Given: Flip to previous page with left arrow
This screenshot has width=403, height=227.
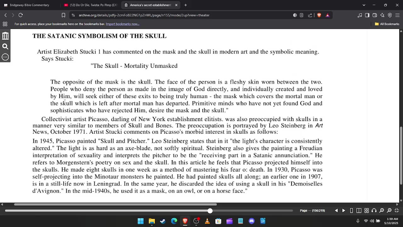Looking at the screenshot, I should click(336, 211).
